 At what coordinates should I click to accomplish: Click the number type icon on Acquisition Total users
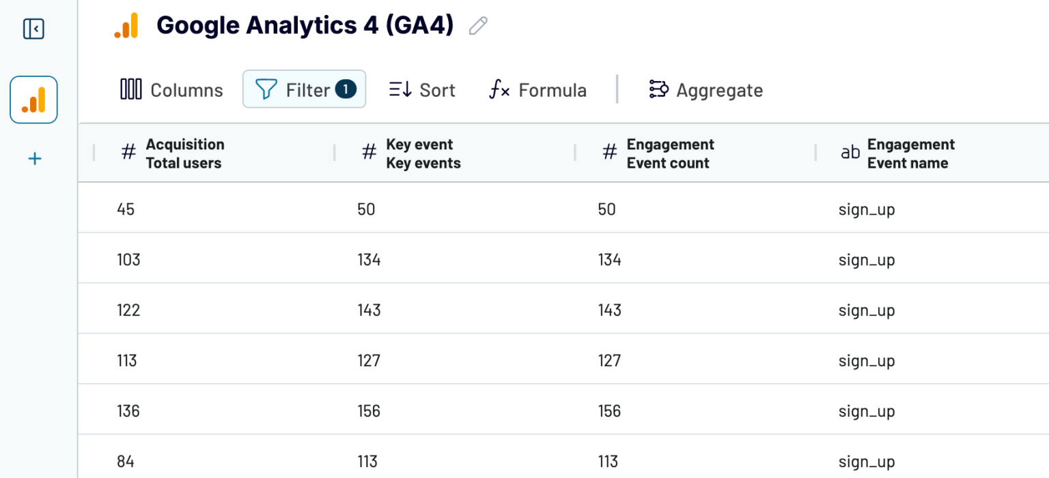128,153
